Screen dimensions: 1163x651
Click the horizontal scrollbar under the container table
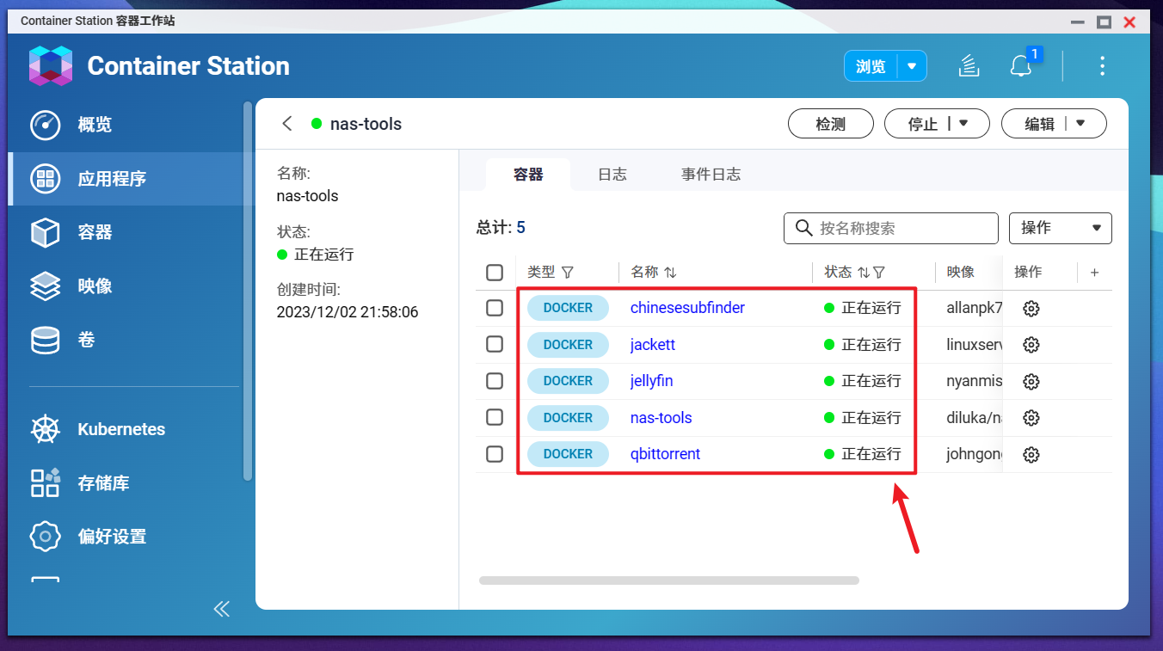pyautogui.click(x=669, y=580)
